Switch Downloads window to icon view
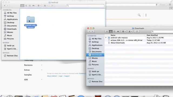Viewport: 173px width, 97px height. 107,32
